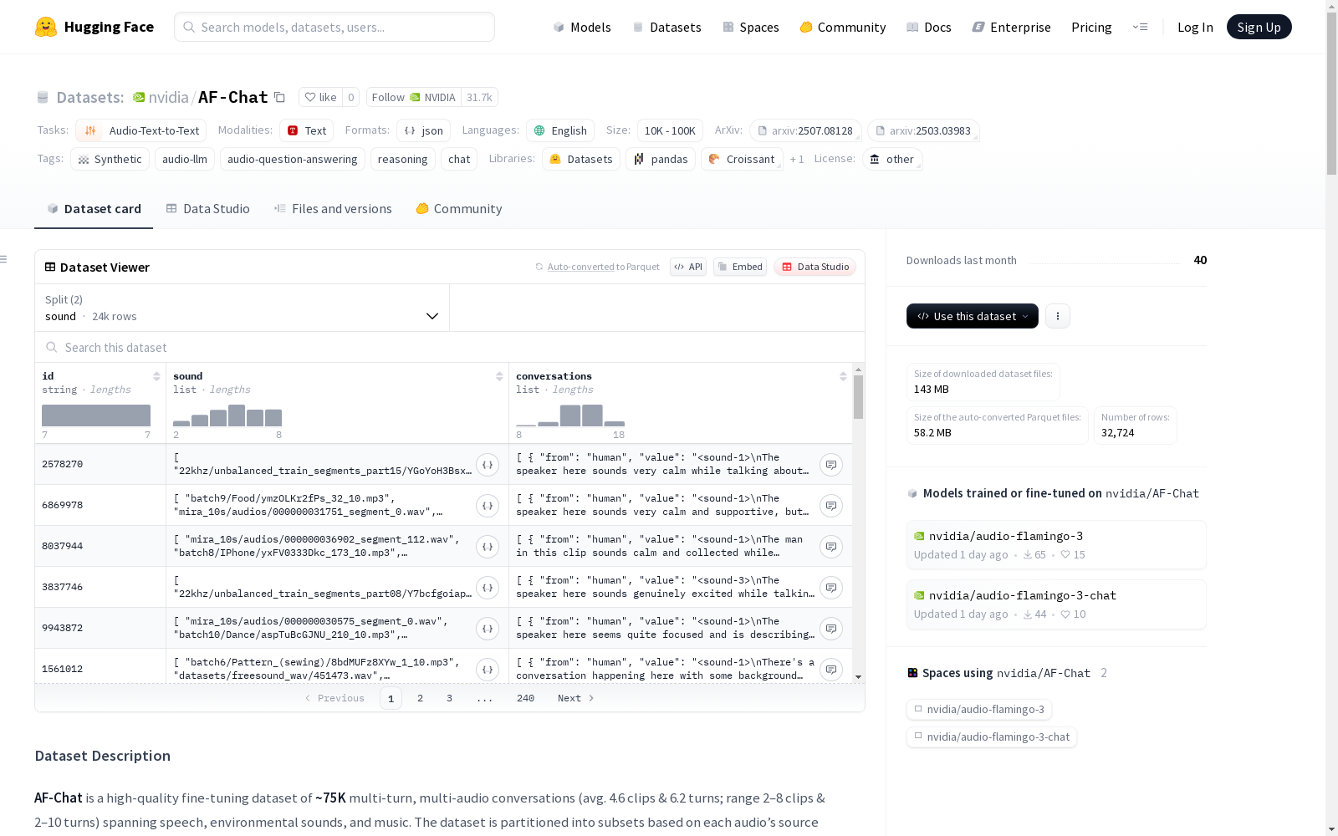Viewport: 1338px width, 836px height.
Task: Open the arxiv:2503.03983 tag
Action: click(x=923, y=130)
